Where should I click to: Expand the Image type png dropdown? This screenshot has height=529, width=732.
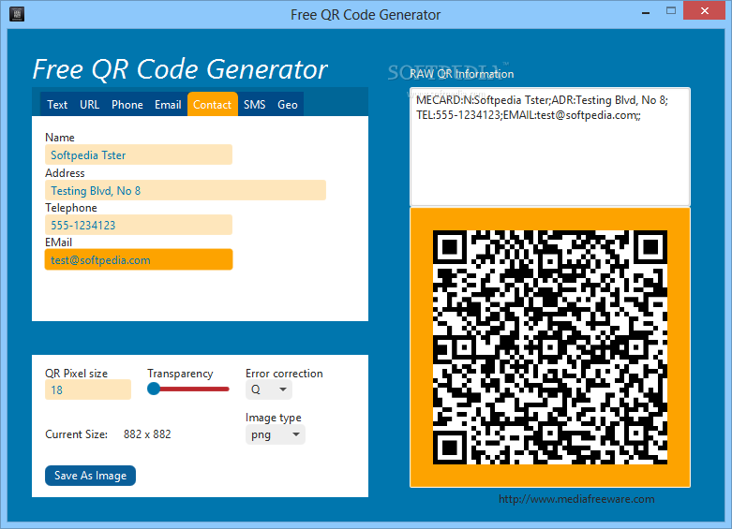[276, 434]
